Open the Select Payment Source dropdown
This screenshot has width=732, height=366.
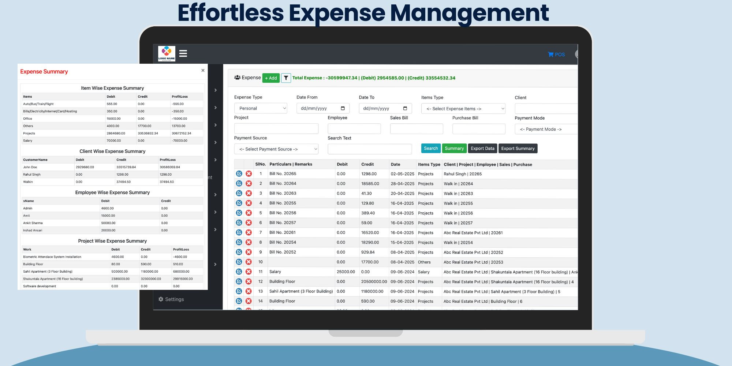pos(276,149)
